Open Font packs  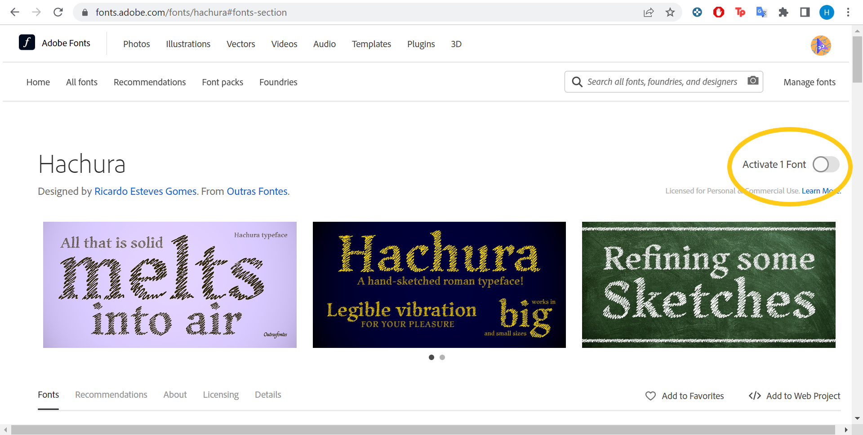click(x=222, y=82)
